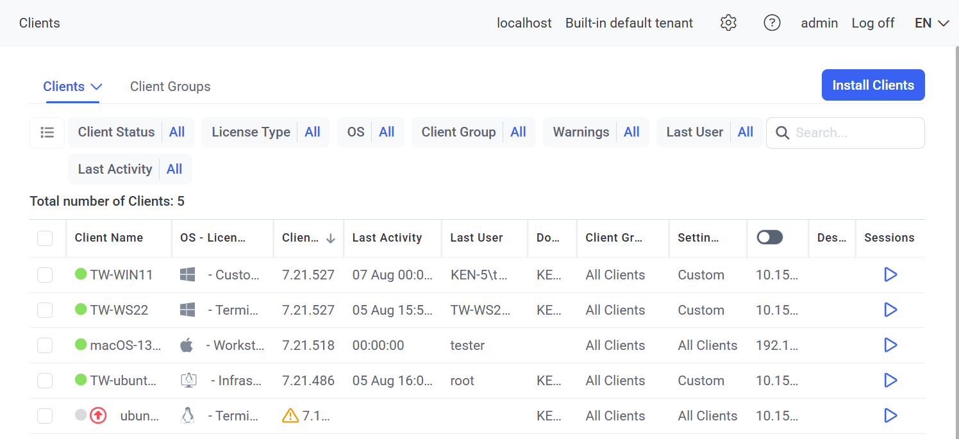
Task: Click the red update arrow icon
Action: (98, 416)
